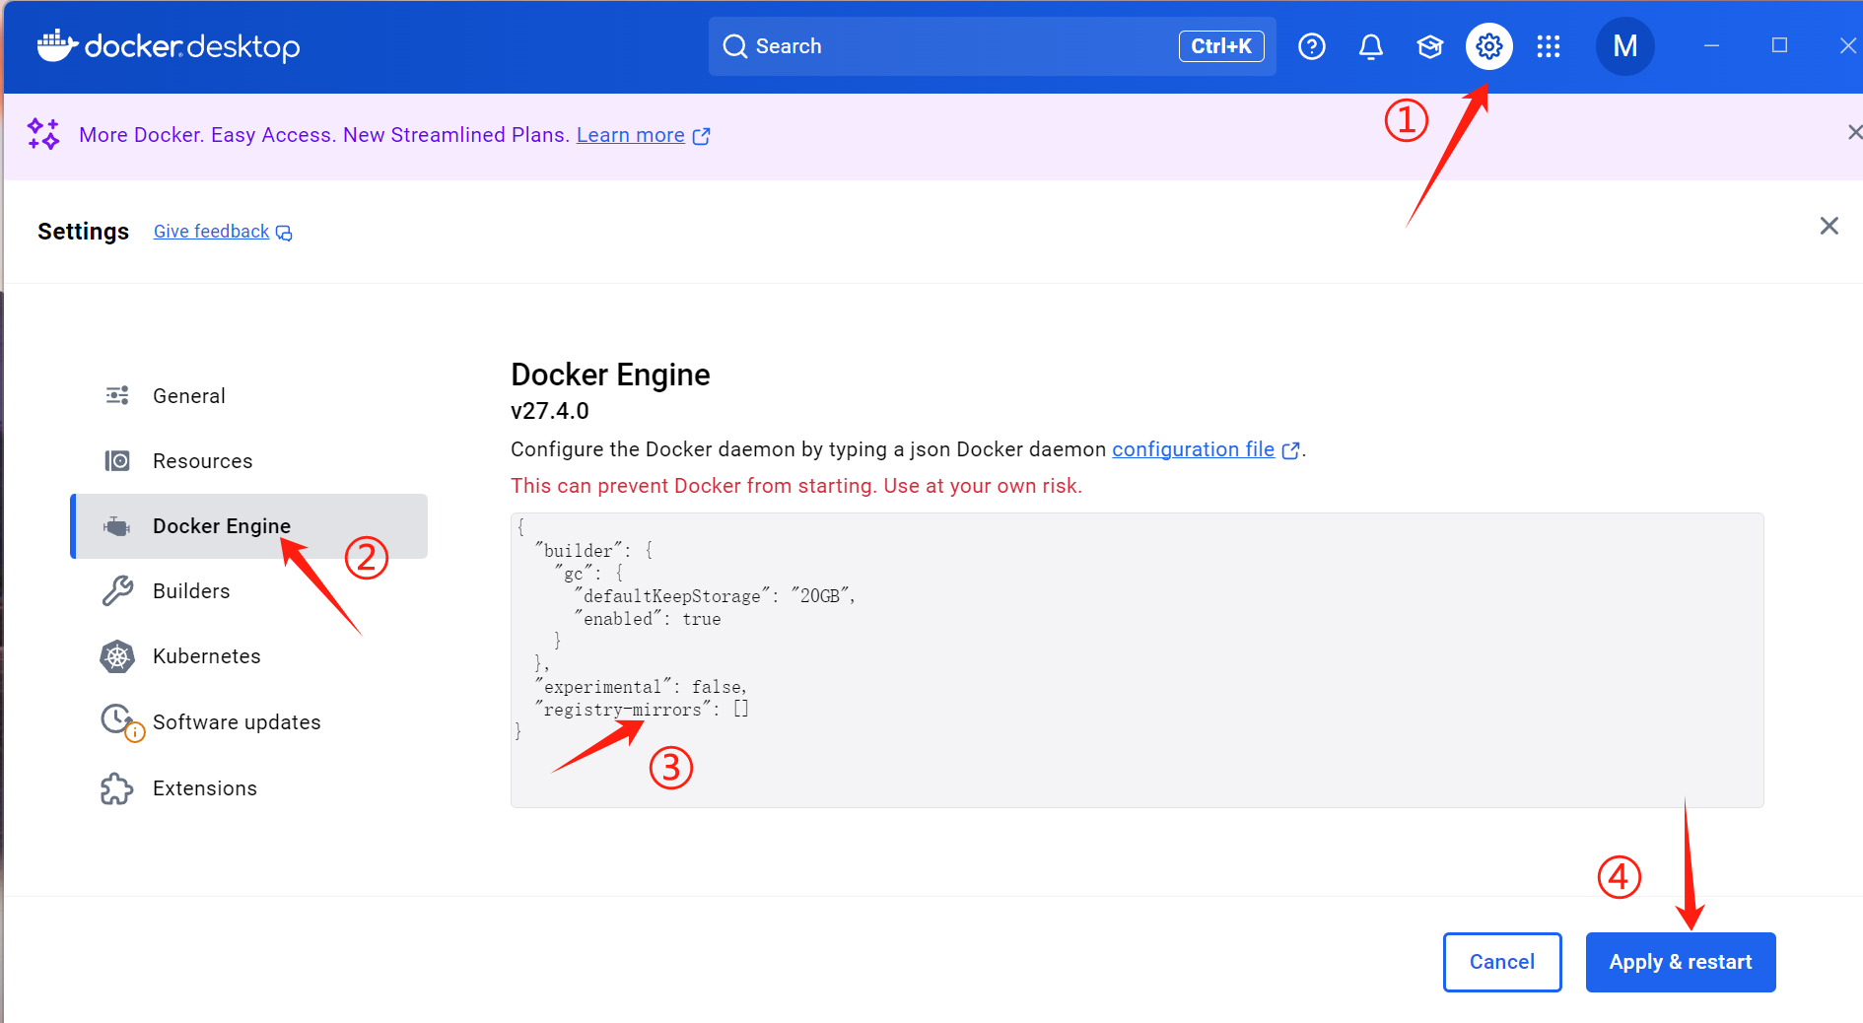Image resolution: width=1863 pixels, height=1023 pixels.
Task: Click the Learn more link in banner
Action: tap(630, 134)
